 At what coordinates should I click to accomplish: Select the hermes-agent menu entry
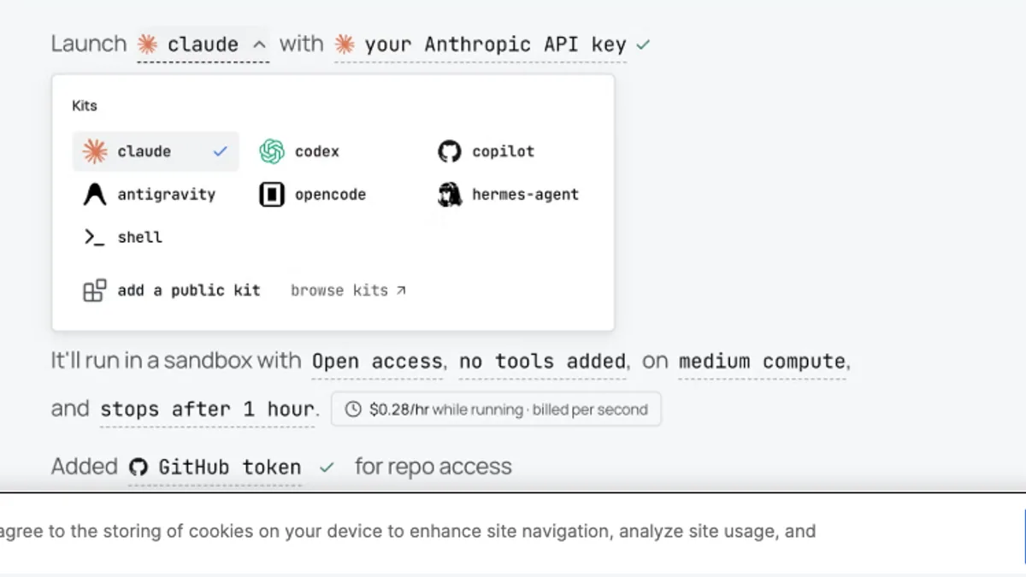tap(510, 195)
